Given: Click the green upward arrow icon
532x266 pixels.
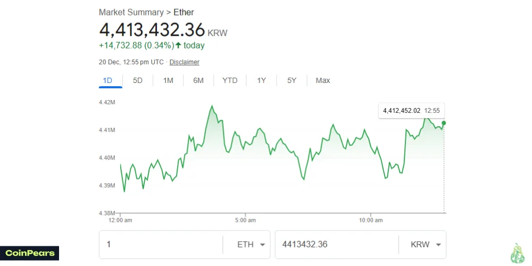Looking at the screenshot, I should tap(178, 45).
